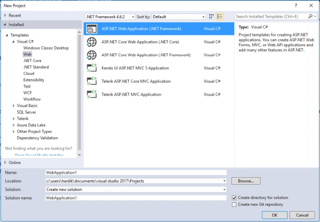This screenshot has height=222, width=320.
Task: Open the Location path dropdown
Action: tap(224, 181)
